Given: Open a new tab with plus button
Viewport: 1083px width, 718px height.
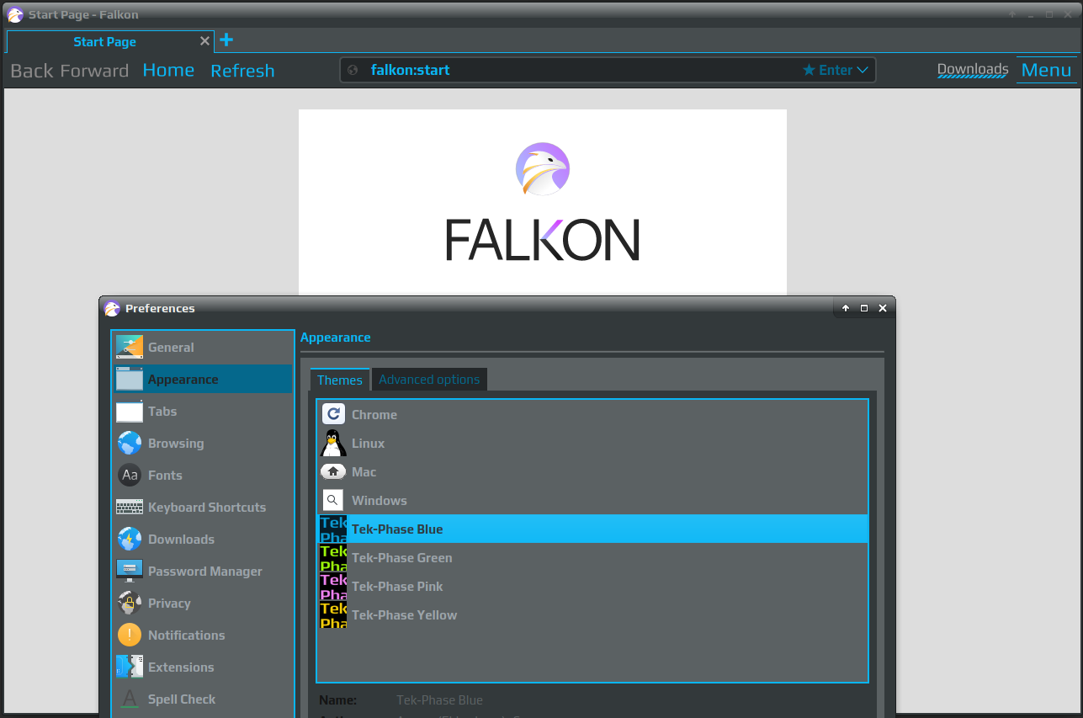Looking at the screenshot, I should 226,40.
